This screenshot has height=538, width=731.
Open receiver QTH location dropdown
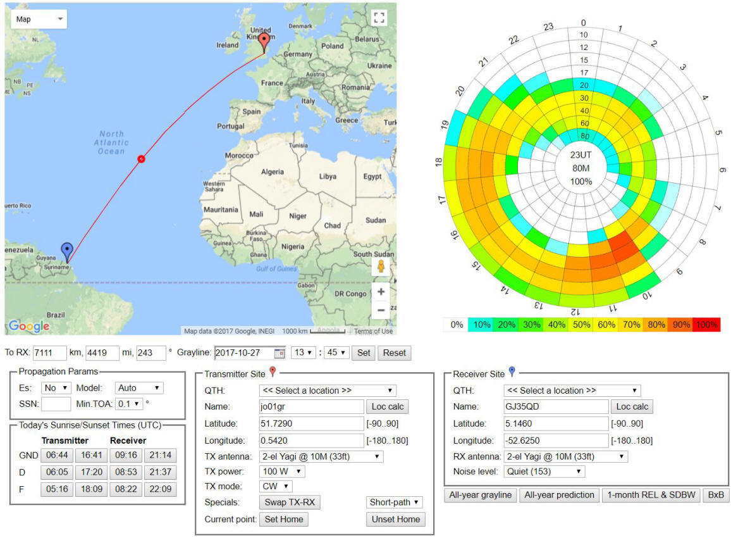pyautogui.click(x=572, y=391)
